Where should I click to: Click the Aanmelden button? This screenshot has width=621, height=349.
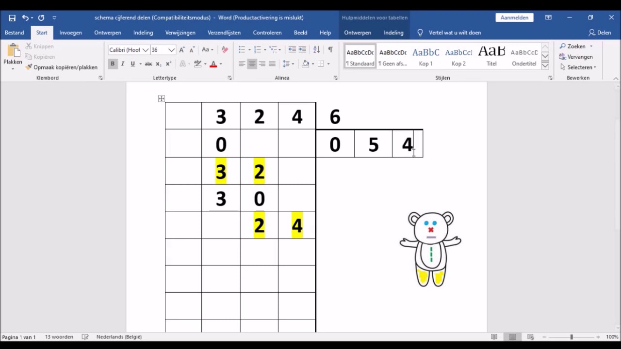514,17
